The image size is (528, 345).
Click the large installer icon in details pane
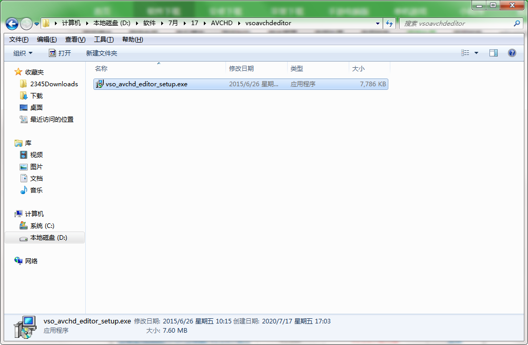pos(25,327)
